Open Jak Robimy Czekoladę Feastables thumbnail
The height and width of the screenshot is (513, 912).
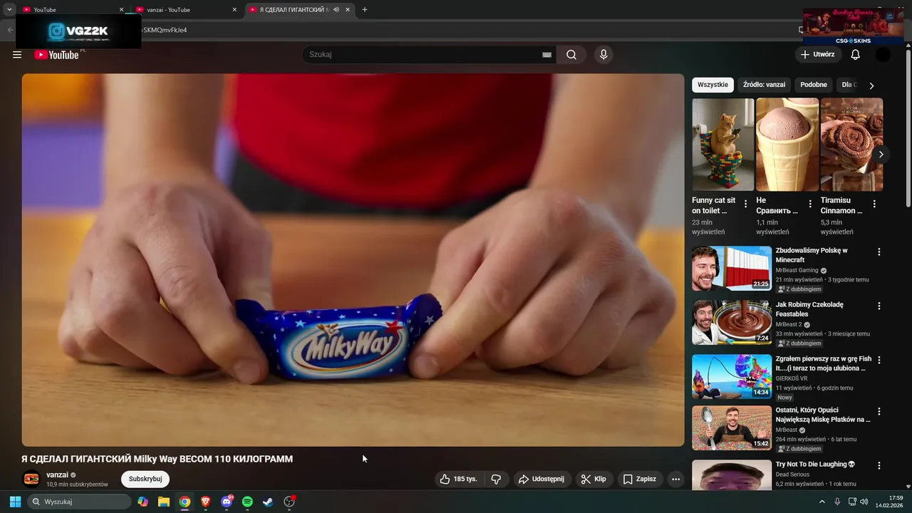tap(732, 323)
